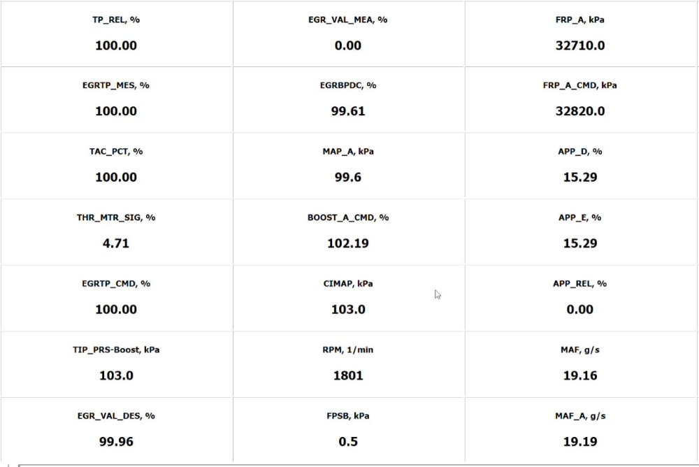The image size is (699, 467).
Task: Select the THR_MTR_SIG 4.71 tile
Action: [116, 231]
